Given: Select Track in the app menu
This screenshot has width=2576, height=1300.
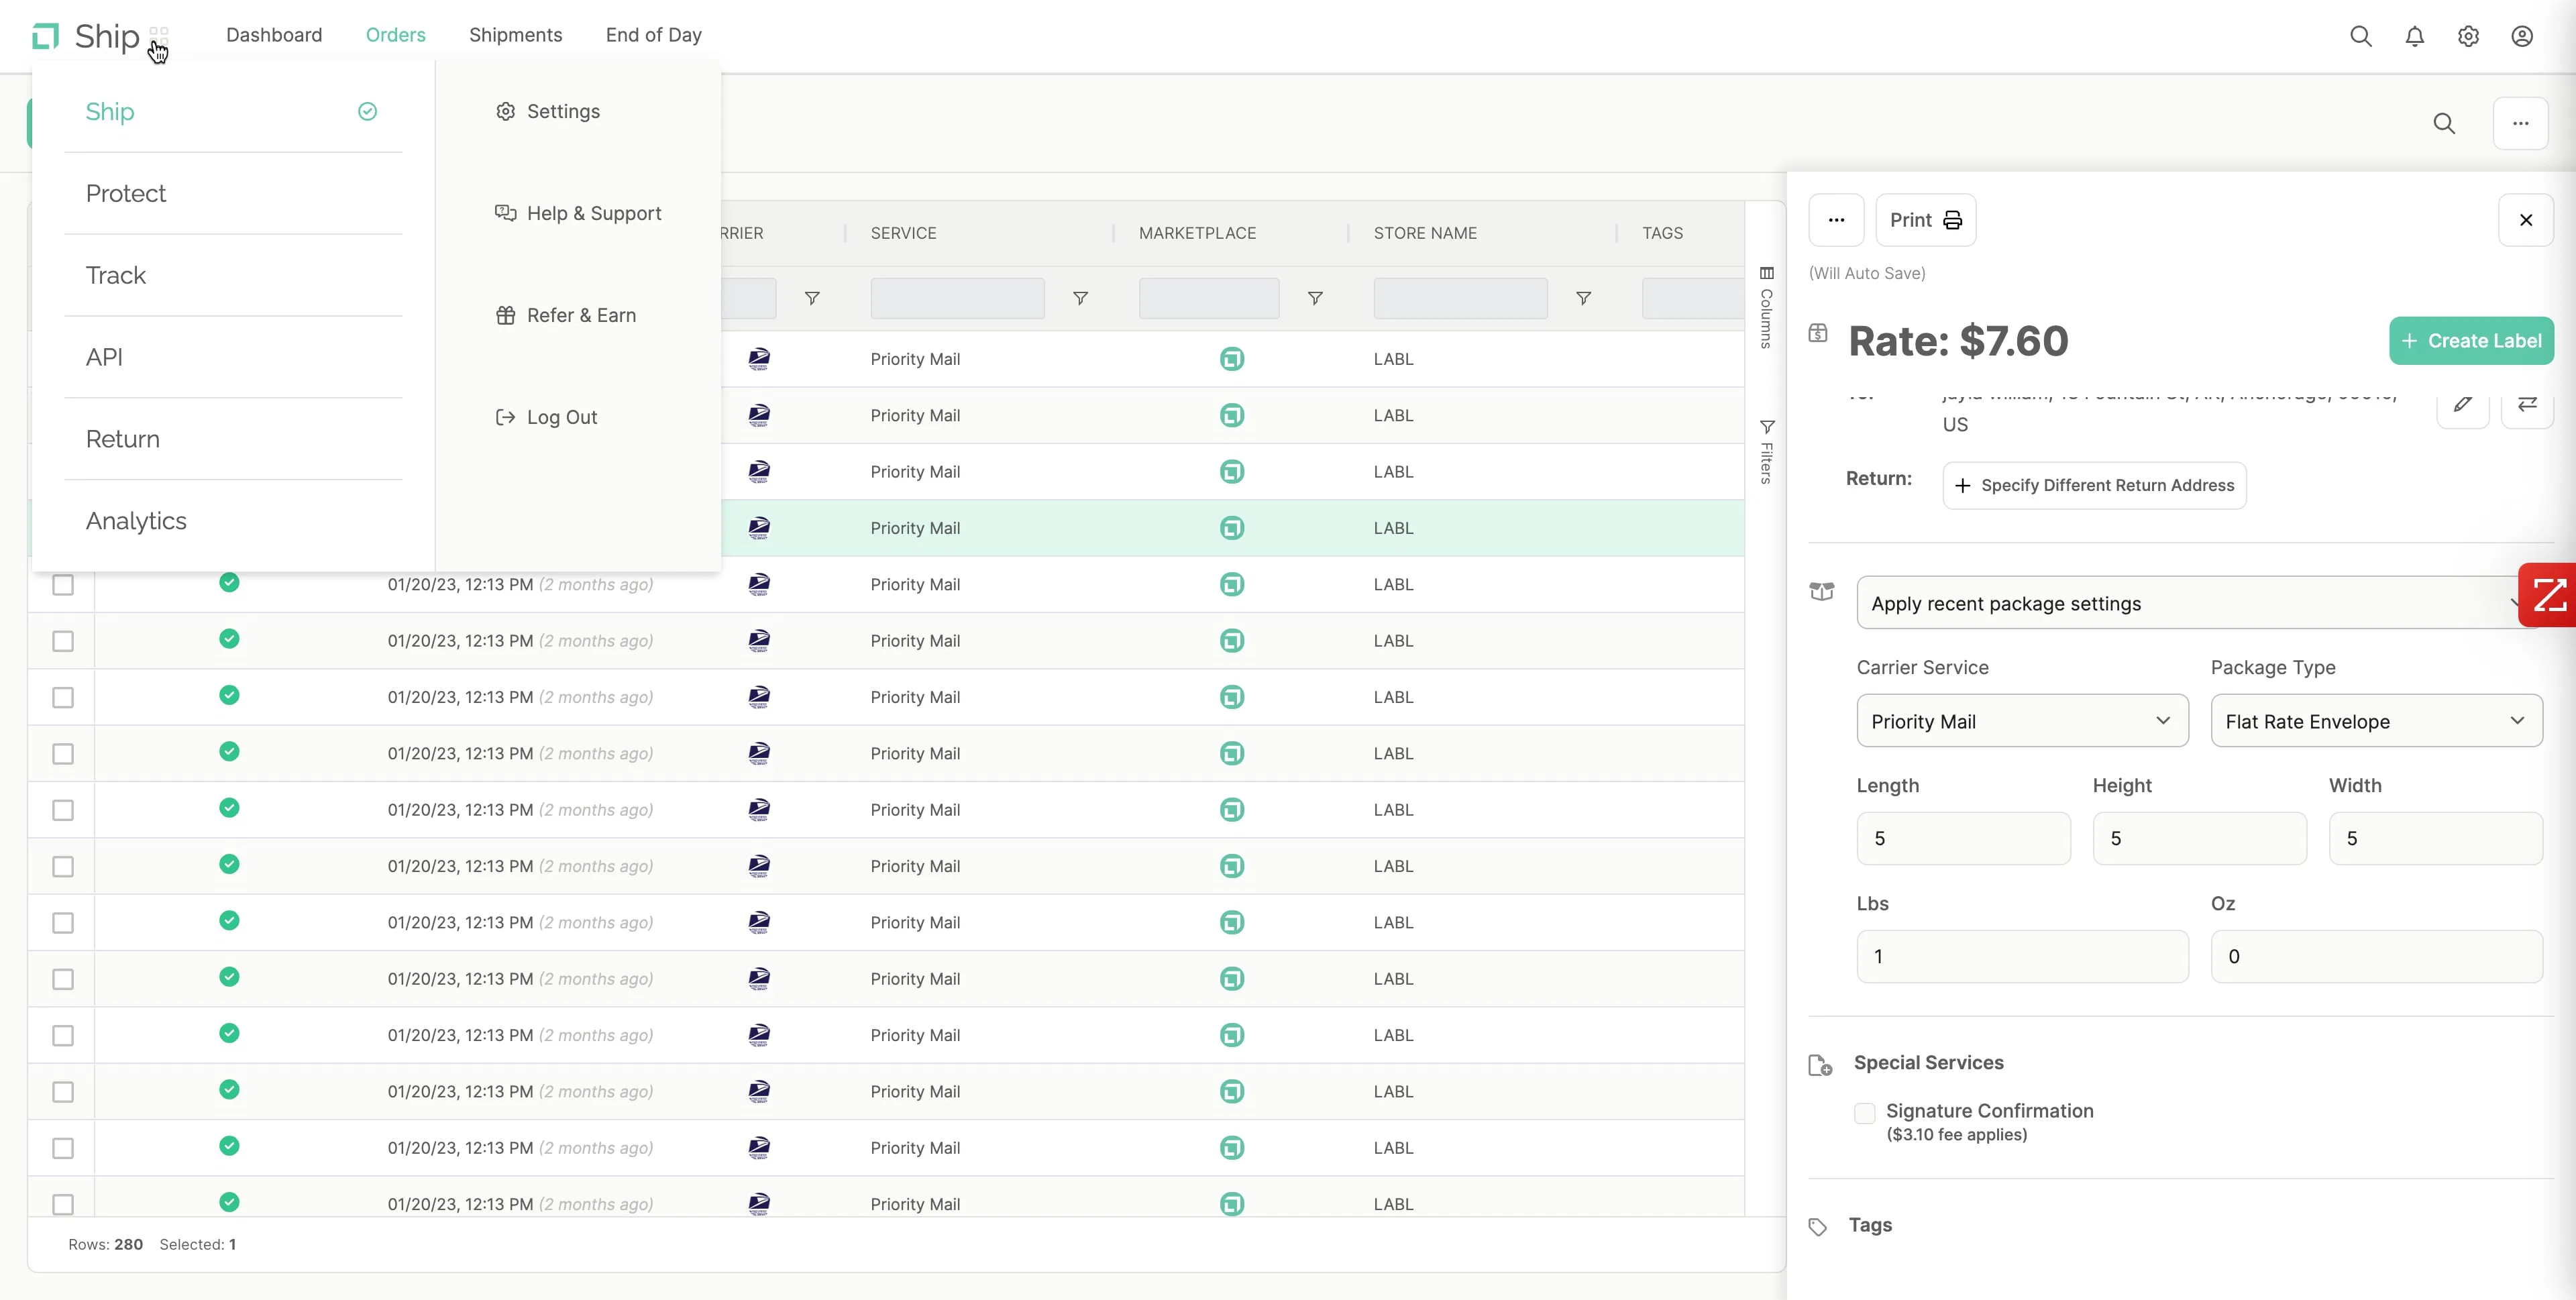Looking at the screenshot, I should click(116, 275).
